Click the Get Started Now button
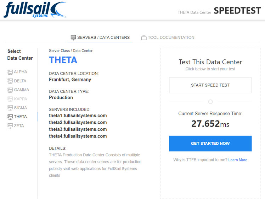The image size is (265, 204). coord(210,144)
